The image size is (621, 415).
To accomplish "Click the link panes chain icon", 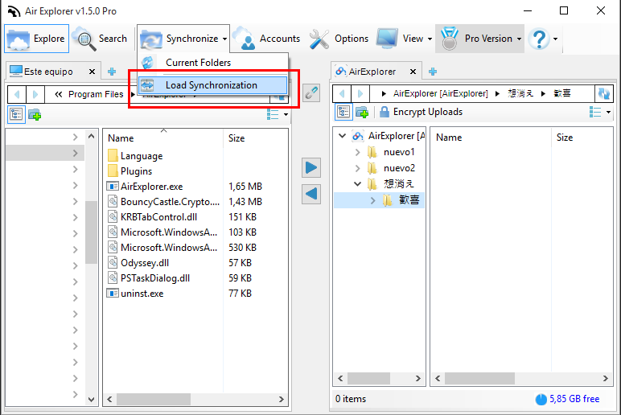I will tap(311, 92).
